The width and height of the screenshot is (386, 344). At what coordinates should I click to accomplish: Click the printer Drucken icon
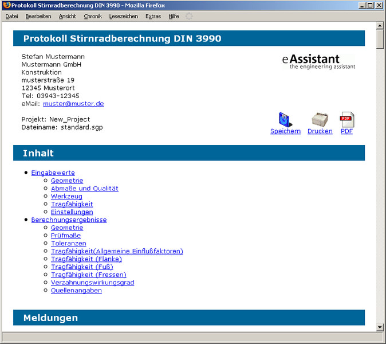tap(320, 120)
